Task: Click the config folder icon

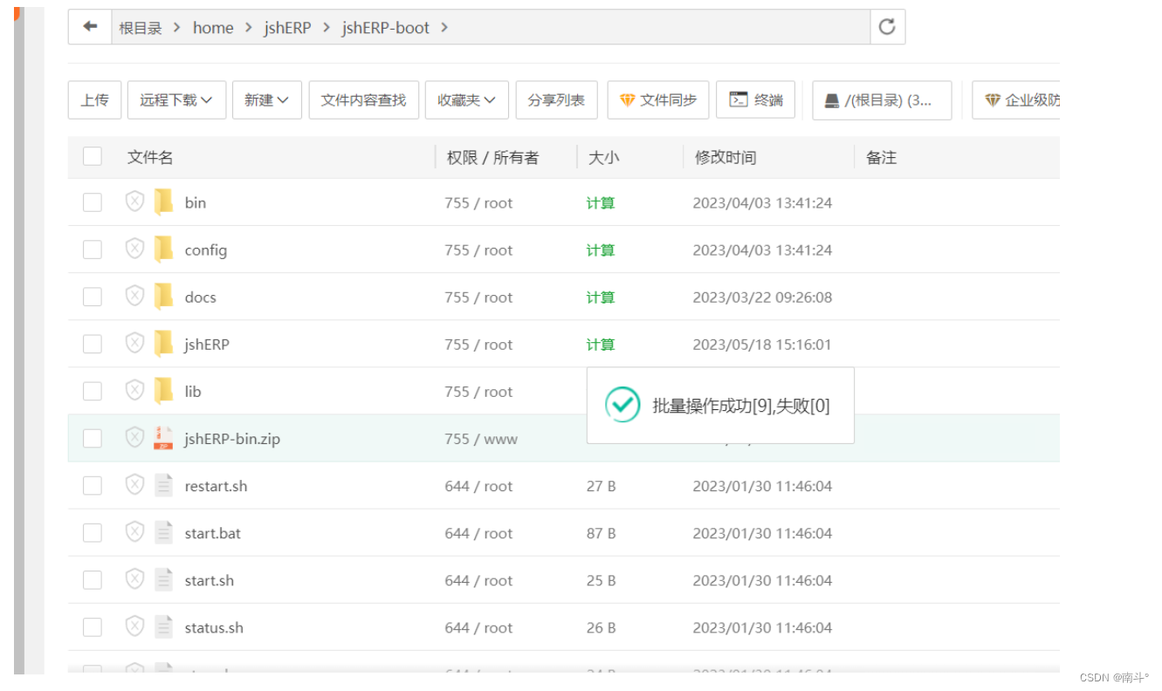Action: (163, 250)
